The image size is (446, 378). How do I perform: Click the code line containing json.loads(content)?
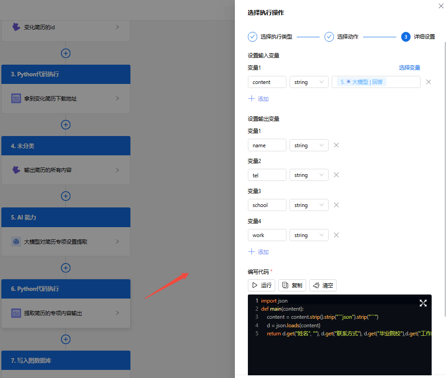pyautogui.click(x=293, y=325)
